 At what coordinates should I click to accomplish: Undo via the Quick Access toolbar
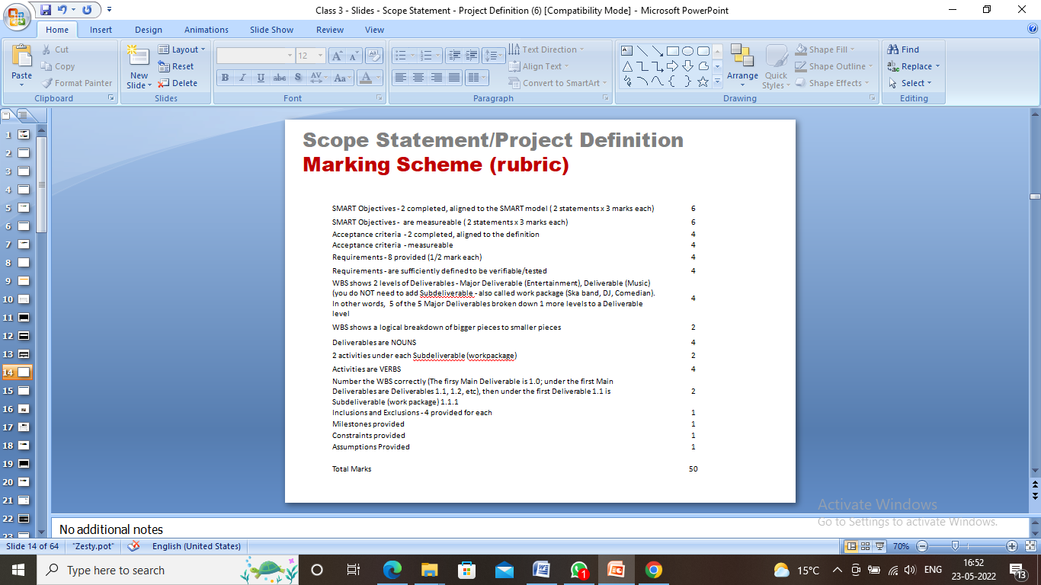pyautogui.click(x=62, y=10)
